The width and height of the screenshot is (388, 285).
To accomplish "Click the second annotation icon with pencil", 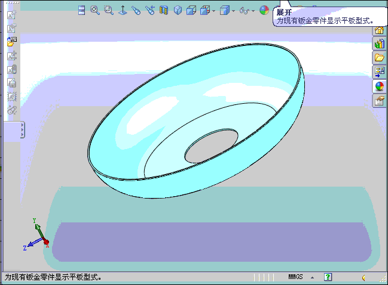I will coord(11,28).
